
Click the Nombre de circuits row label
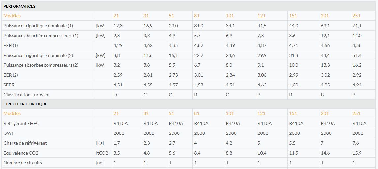coord(22,163)
